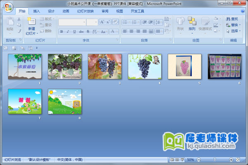Select slide 4 thumbnail with monkey
Screen dimensions: 248x165
coord(145,66)
